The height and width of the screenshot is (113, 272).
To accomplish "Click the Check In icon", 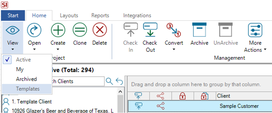I will [130, 30].
